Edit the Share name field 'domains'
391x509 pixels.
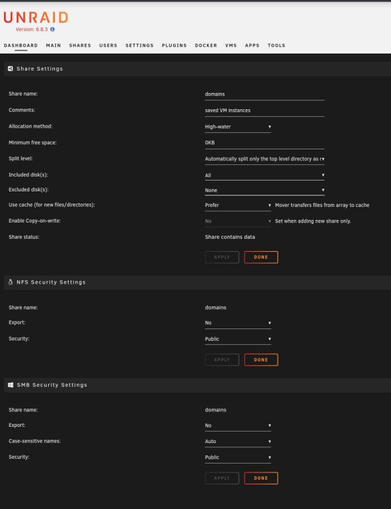coord(264,94)
